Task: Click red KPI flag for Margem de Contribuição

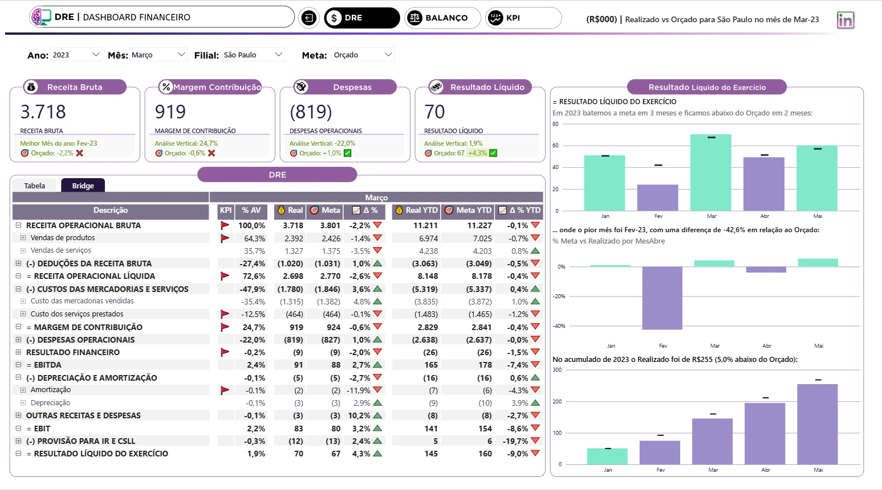Action: coord(225,327)
